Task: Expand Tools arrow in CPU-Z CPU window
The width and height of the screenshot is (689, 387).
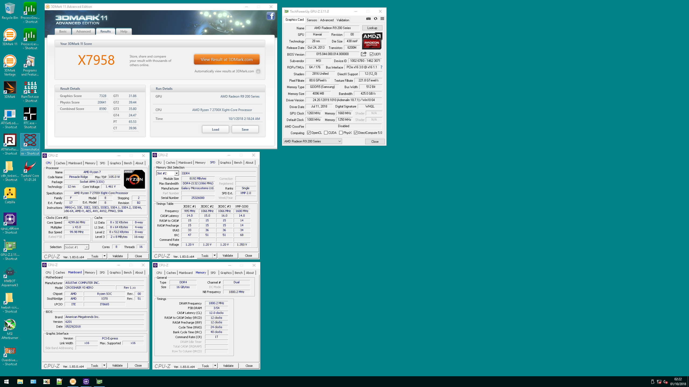Action: 105,256
